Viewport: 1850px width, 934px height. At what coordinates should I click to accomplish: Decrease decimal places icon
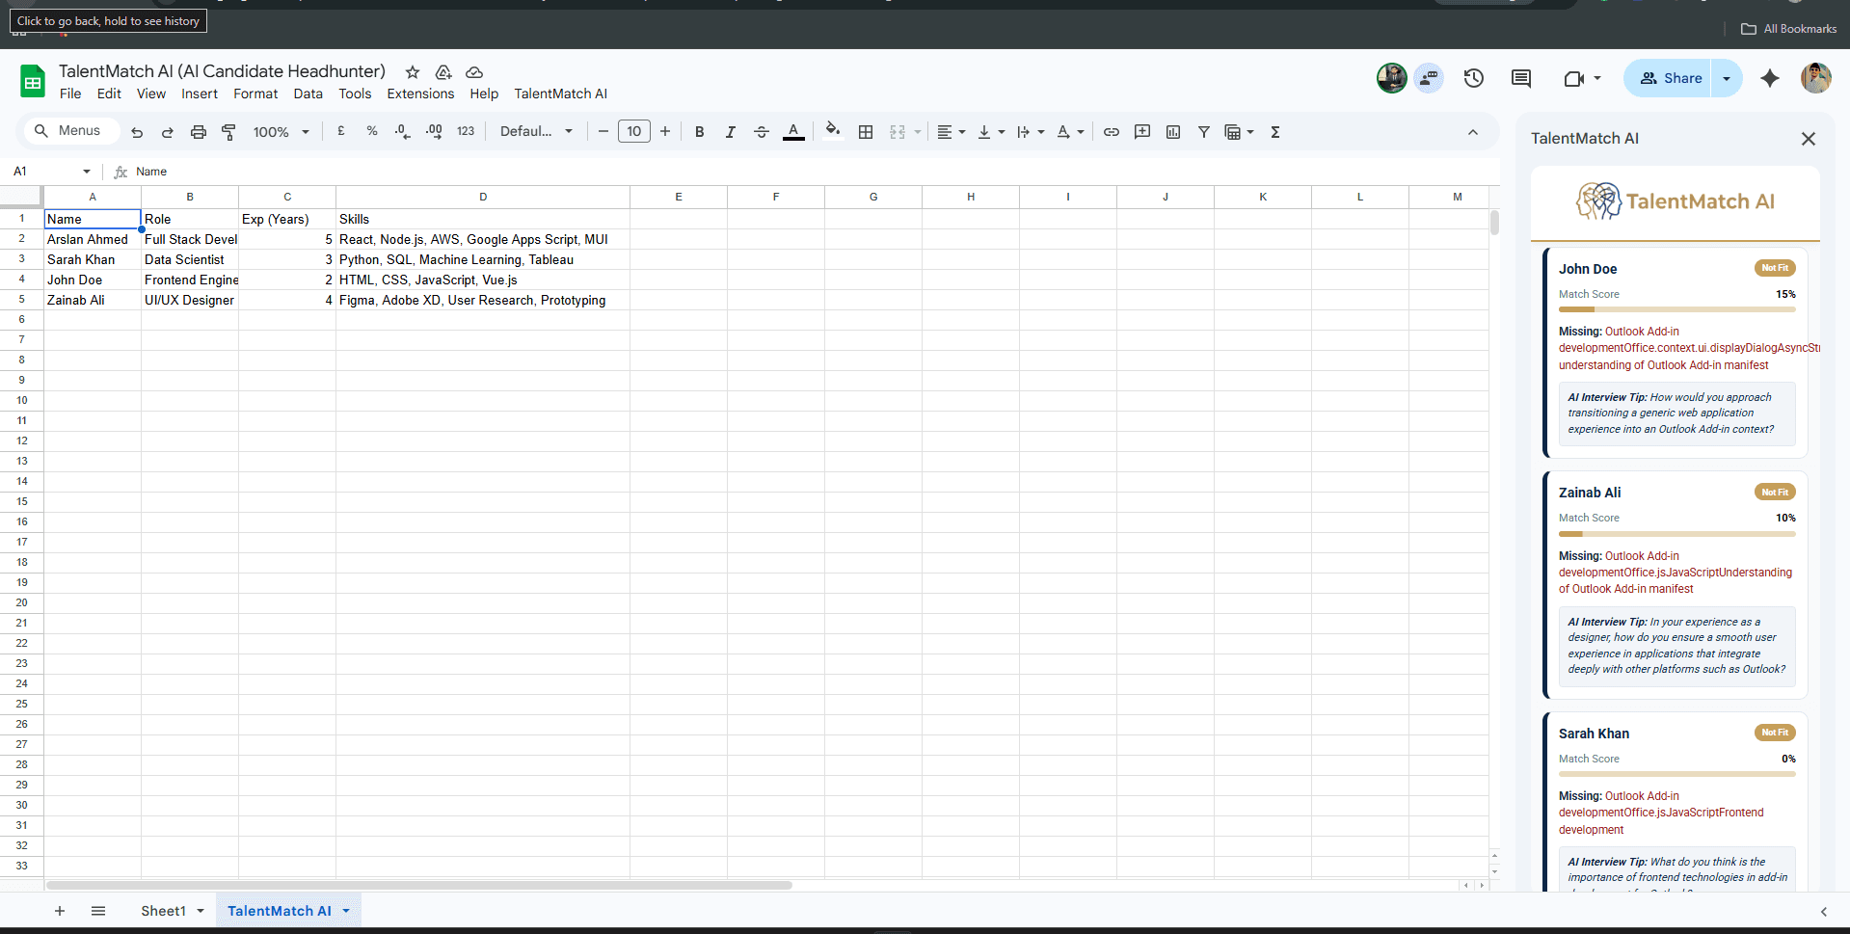point(403,131)
